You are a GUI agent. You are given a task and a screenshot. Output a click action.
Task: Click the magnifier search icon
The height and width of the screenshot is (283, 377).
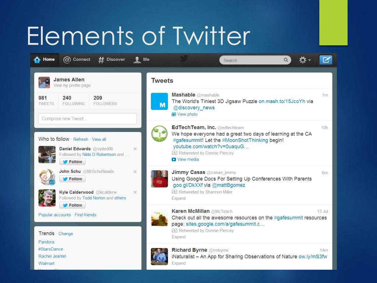point(286,60)
